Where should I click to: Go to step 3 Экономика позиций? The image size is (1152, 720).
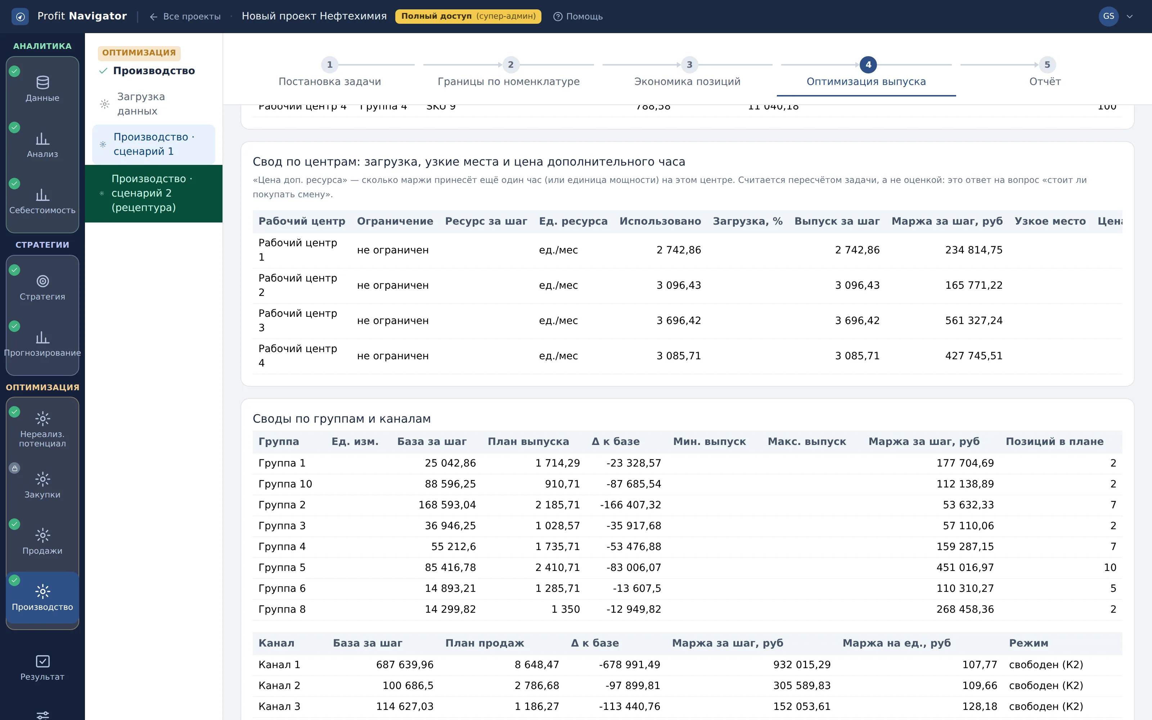[687, 72]
